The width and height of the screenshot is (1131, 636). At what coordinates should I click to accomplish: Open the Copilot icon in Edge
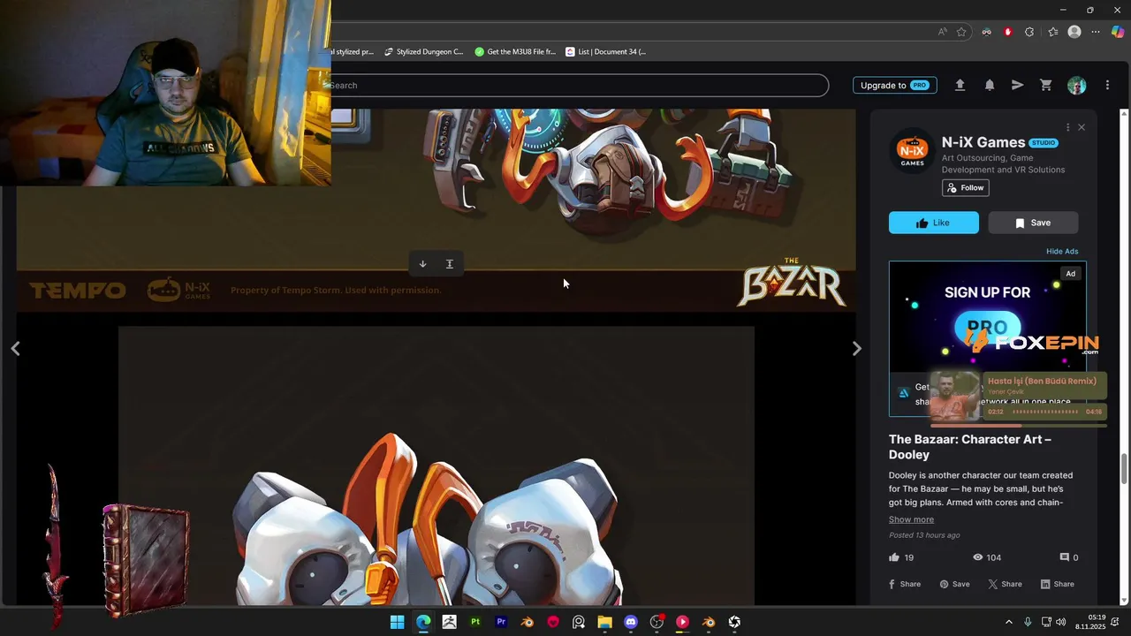click(1118, 32)
